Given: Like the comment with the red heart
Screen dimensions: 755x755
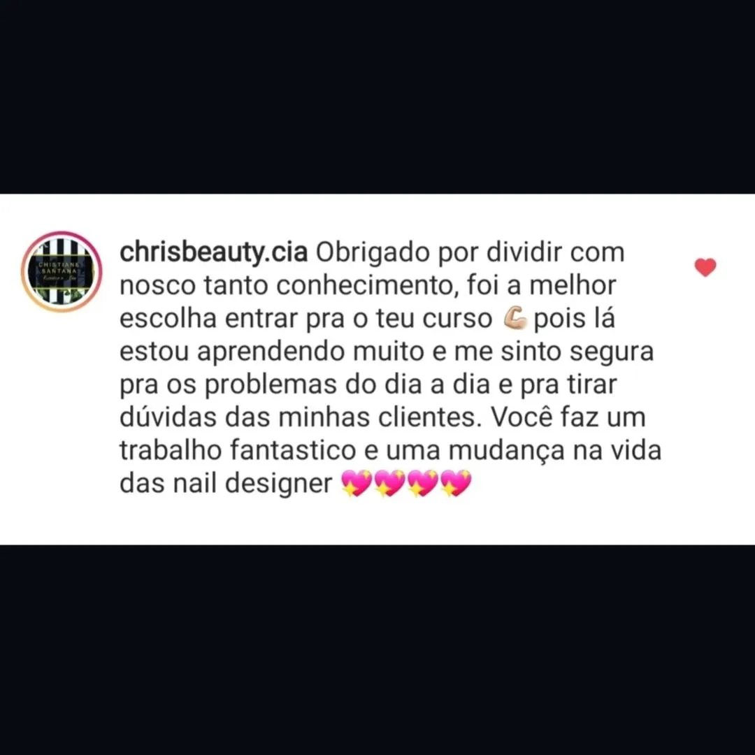Looking at the screenshot, I should [x=705, y=267].
